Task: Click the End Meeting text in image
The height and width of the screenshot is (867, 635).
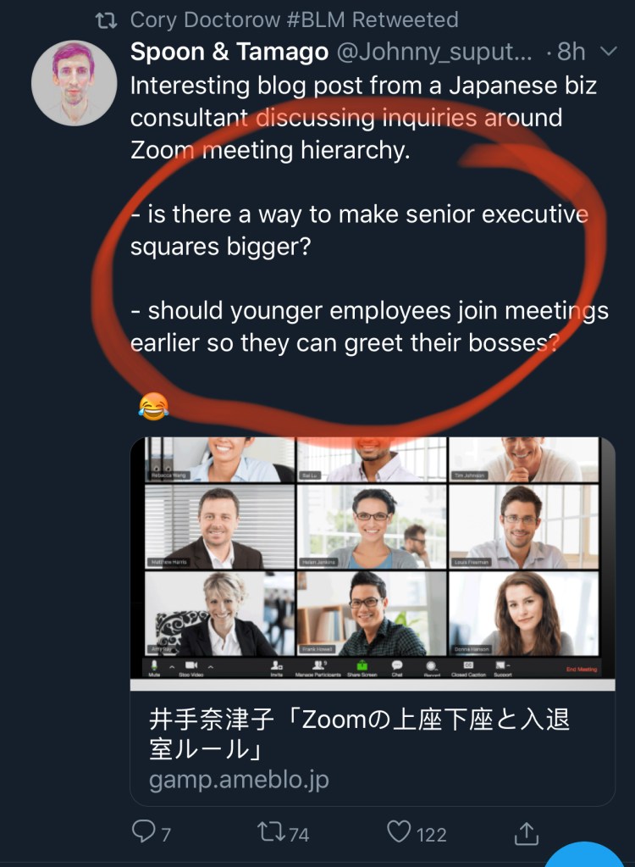Action: 582,670
